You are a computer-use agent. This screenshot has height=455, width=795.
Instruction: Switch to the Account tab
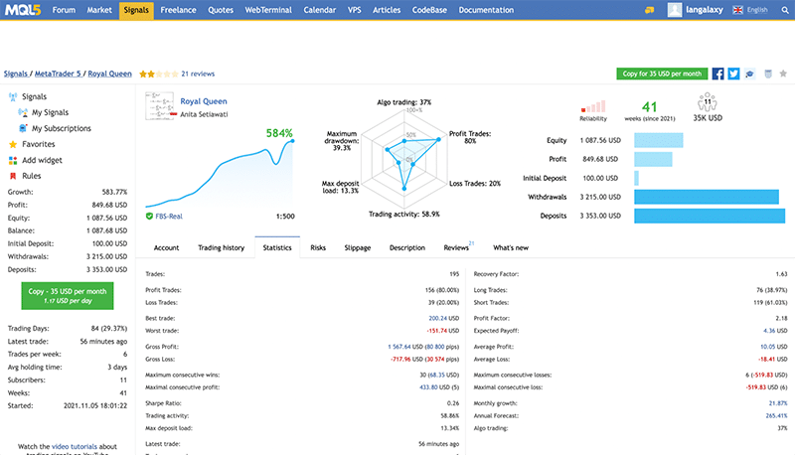tap(166, 247)
